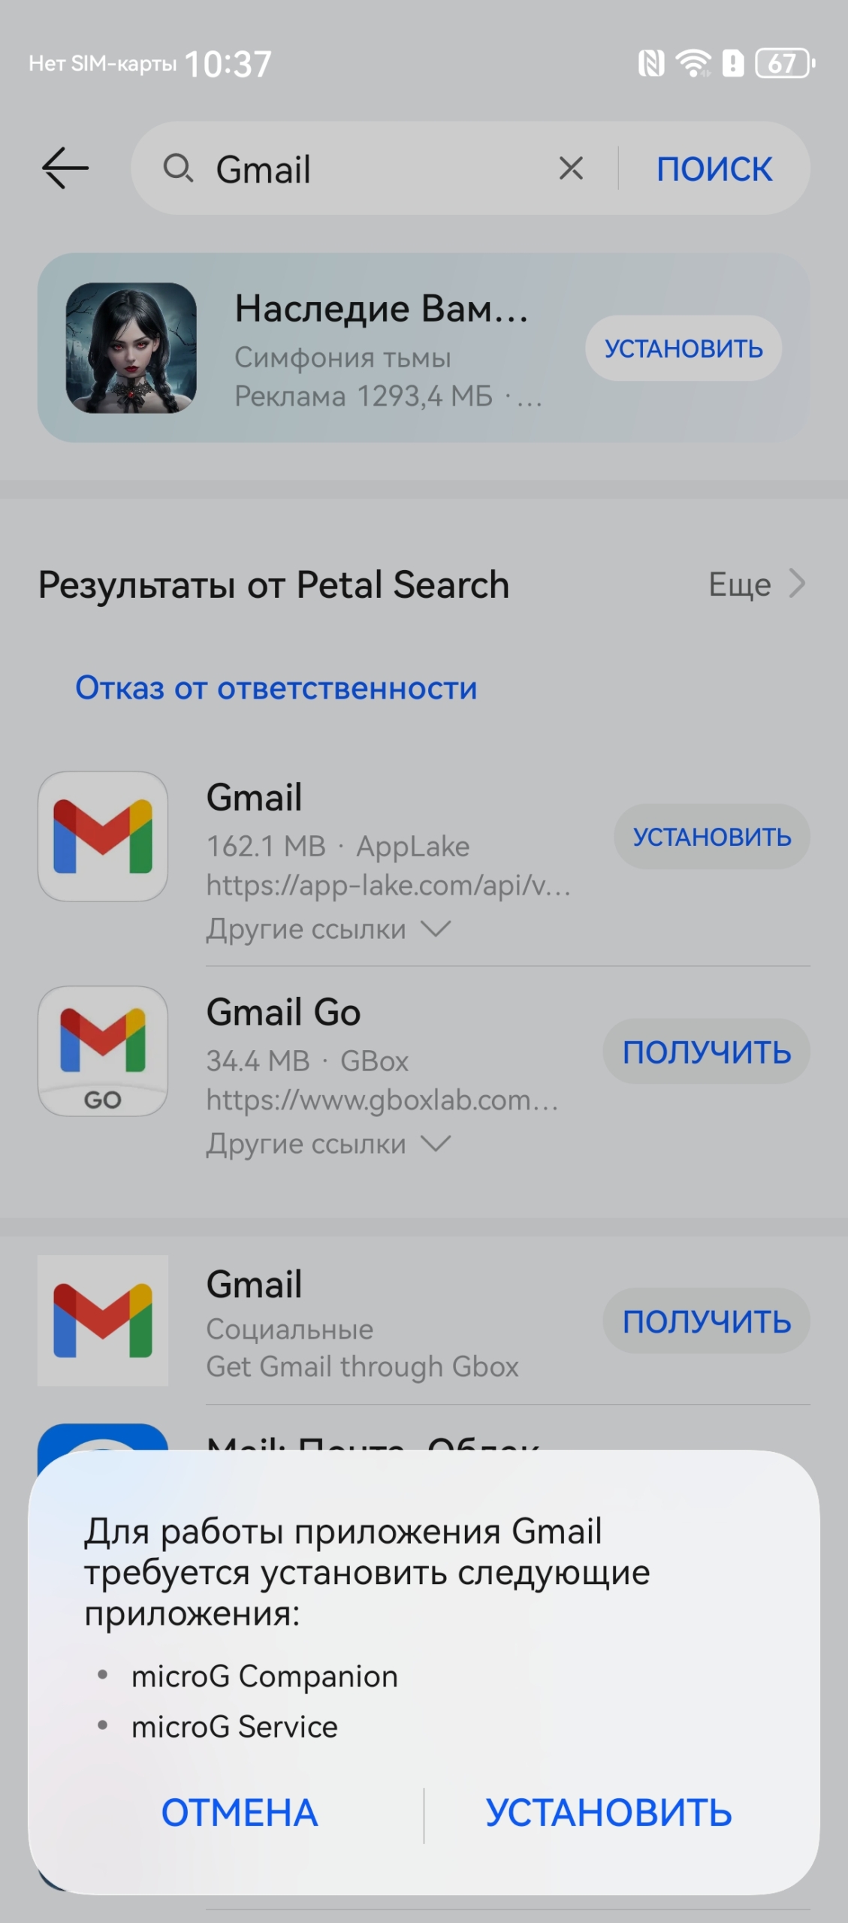Tap the Gmail search input field

[x=376, y=168]
